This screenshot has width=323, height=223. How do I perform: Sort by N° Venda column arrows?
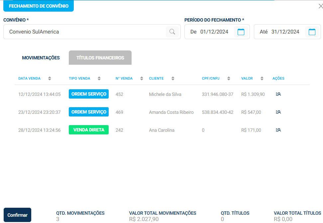[x=142, y=79]
